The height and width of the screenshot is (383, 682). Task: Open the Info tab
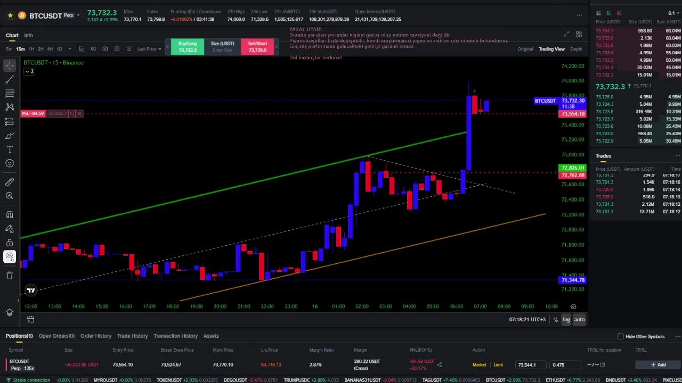(28, 35)
